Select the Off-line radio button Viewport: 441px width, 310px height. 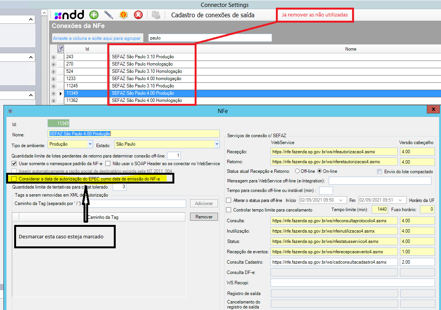tap(297, 171)
